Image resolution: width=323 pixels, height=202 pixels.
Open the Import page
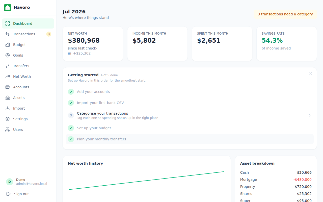click(x=28, y=108)
